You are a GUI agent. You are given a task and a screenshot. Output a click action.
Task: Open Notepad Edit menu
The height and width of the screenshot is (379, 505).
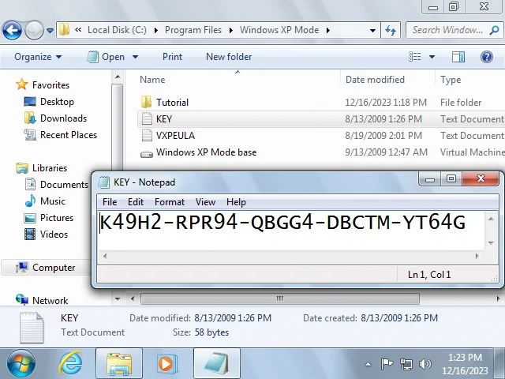point(136,202)
